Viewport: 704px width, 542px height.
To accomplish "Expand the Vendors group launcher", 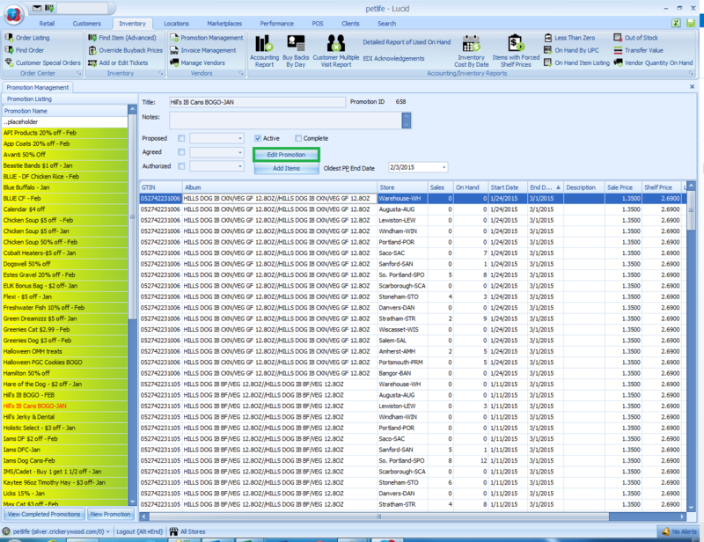I will point(241,73).
